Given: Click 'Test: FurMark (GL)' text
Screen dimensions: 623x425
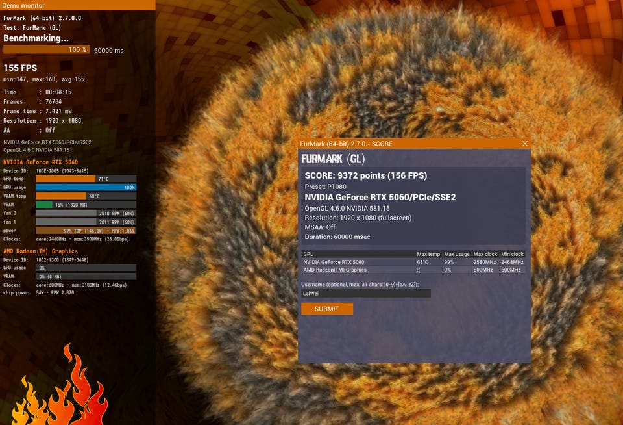Looking at the screenshot, I should (32, 27).
